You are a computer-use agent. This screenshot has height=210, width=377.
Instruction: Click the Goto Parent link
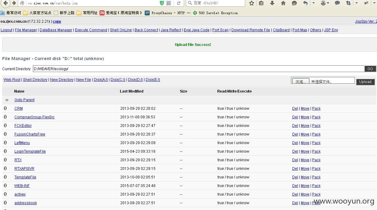(24, 100)
